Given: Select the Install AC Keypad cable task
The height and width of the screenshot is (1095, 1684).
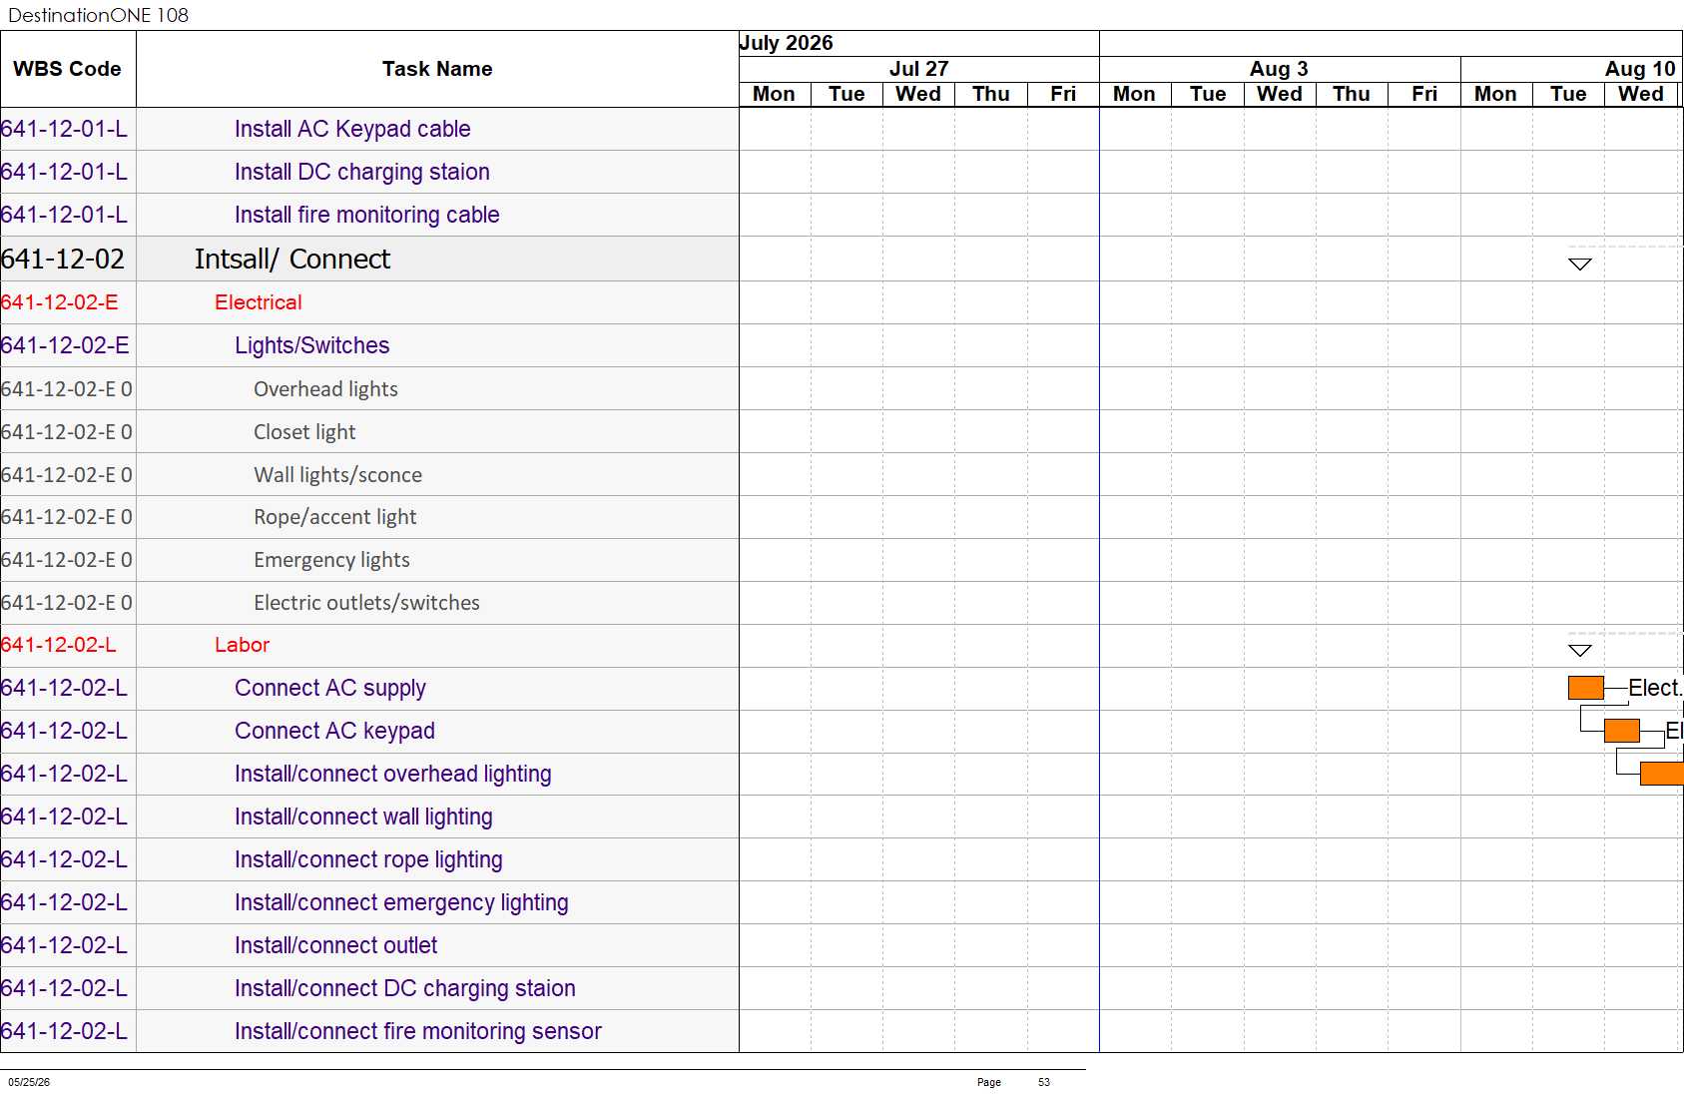Looking at the screenshot, I should pos(352,129).
